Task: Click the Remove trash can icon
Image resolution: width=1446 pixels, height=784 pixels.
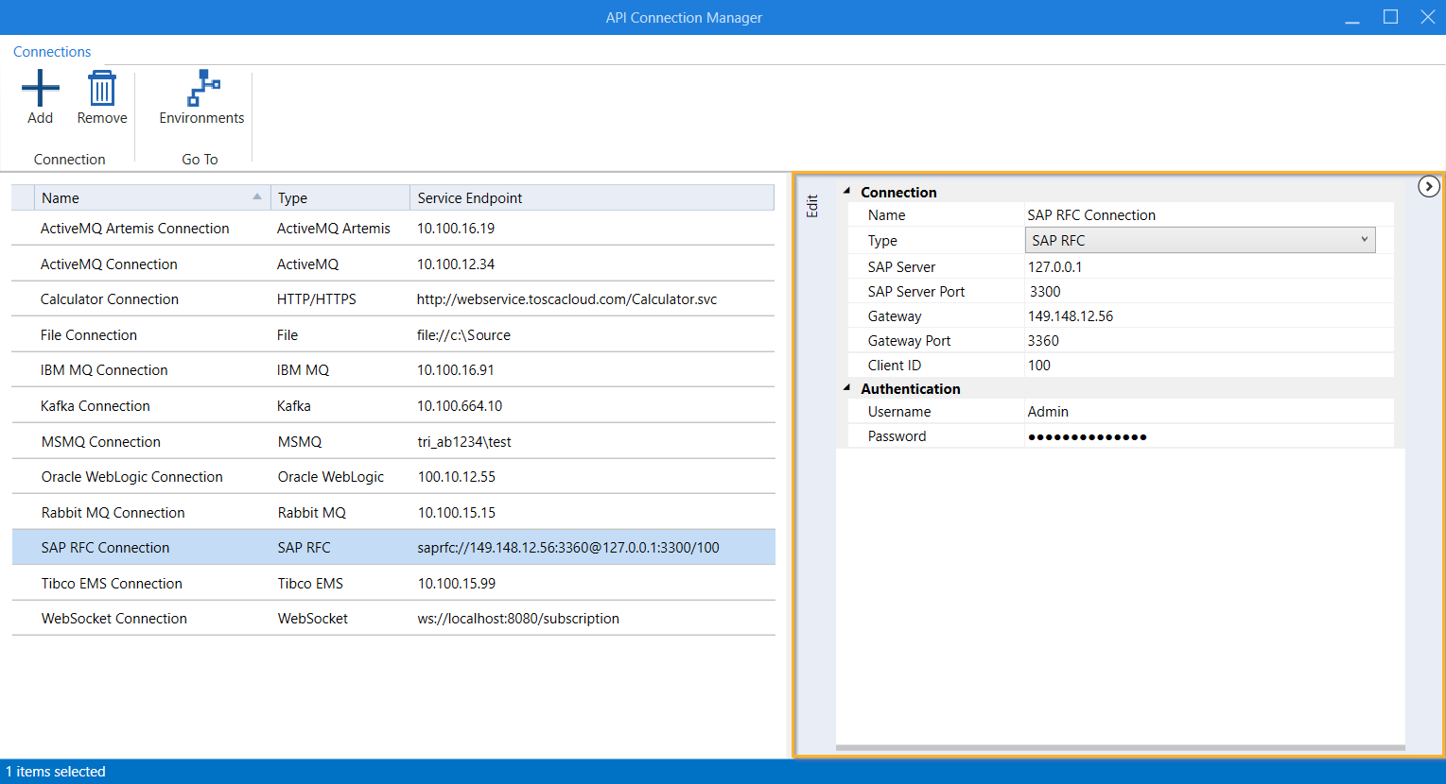Action: pos(101,89)
